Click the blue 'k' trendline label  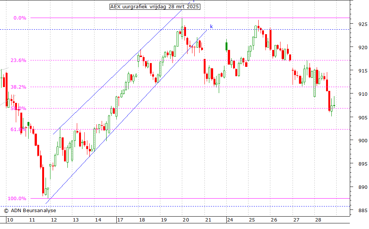tap(211, 27)
